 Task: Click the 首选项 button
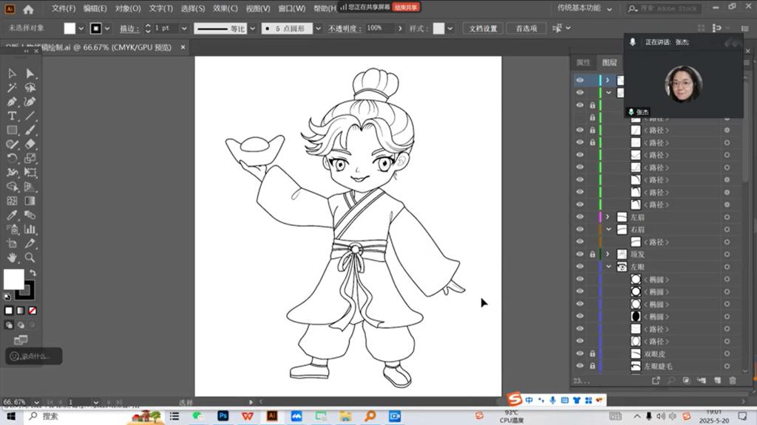pos(526,28)
